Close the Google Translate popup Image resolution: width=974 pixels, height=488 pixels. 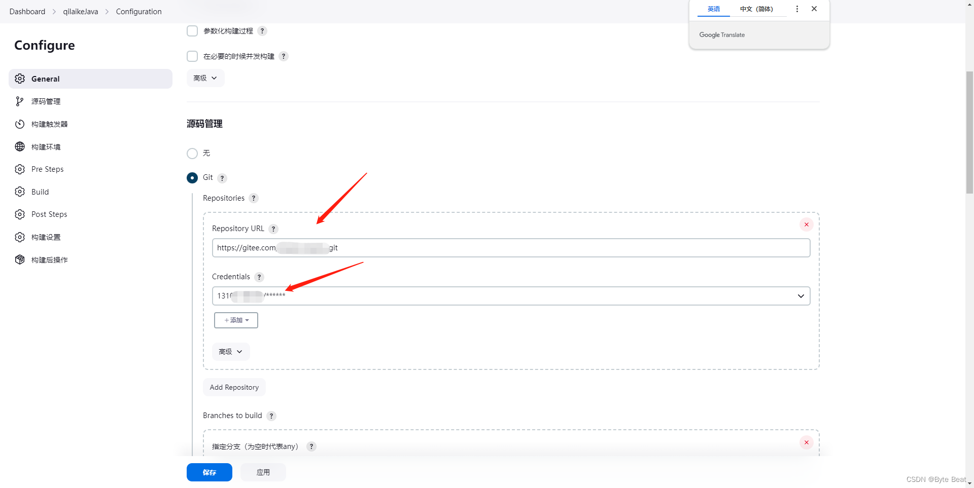pyautogui.click(x=814, y=9)
